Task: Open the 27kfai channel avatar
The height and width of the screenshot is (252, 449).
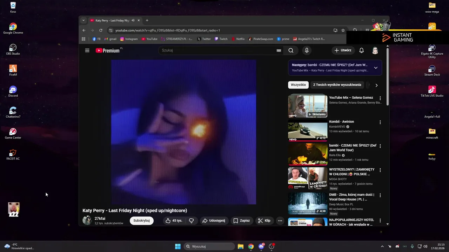Action: 87,220
